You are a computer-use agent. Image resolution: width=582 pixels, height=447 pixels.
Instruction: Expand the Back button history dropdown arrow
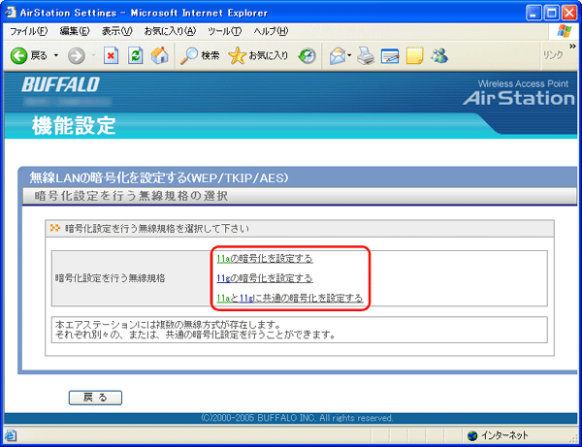point(56,56)
